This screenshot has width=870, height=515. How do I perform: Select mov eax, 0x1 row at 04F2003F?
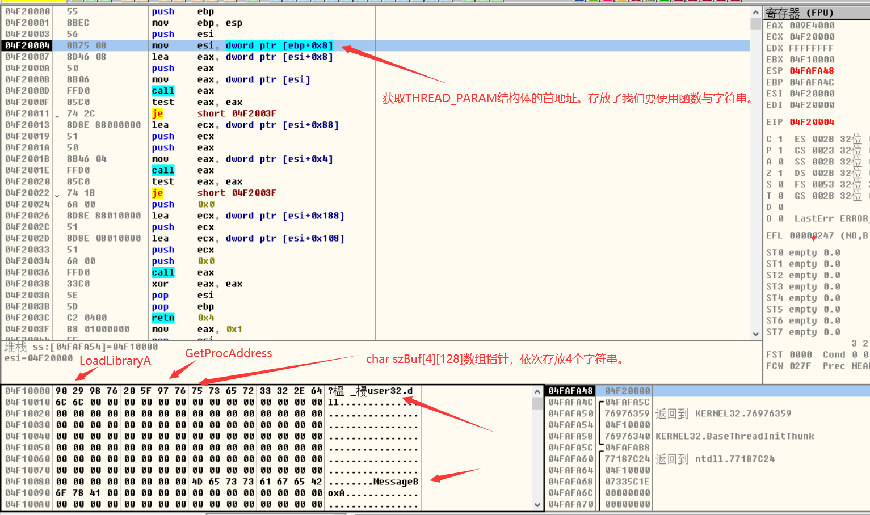pyautogui.click(x=376, y=329)
